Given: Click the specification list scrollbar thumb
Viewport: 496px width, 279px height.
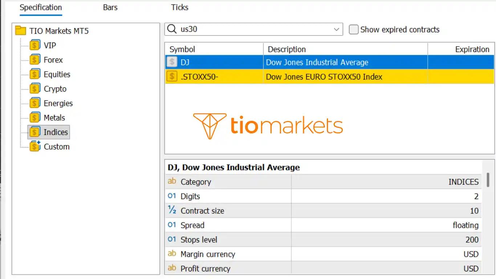Looking at the screenshot, I should click(x=488, y=180).
